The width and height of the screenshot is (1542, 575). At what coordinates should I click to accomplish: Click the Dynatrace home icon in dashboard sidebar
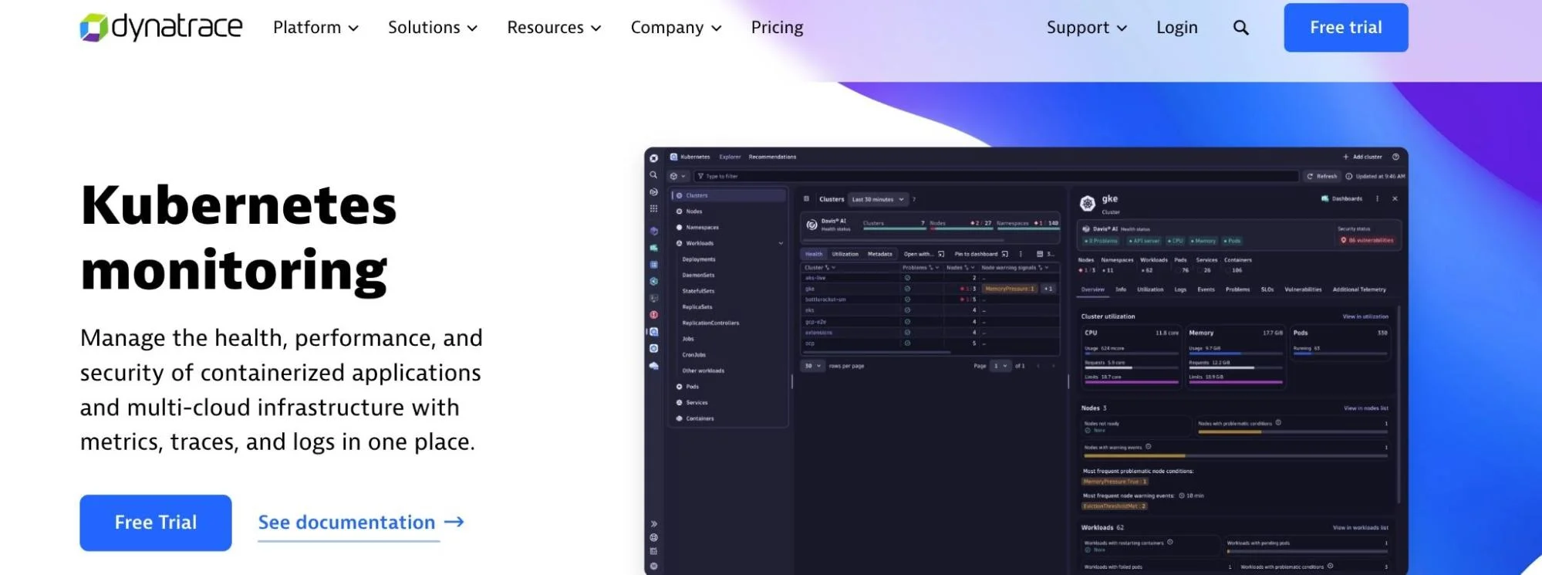pos(653,158)
